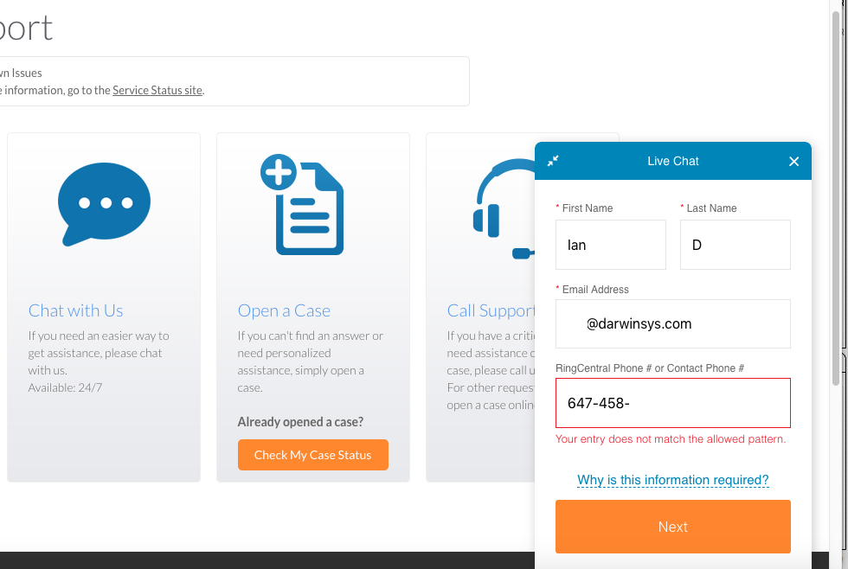Image resolution: width=848 pixels, height=569 pixels.
Task: Open the Service Status site link
Action: 157,90
